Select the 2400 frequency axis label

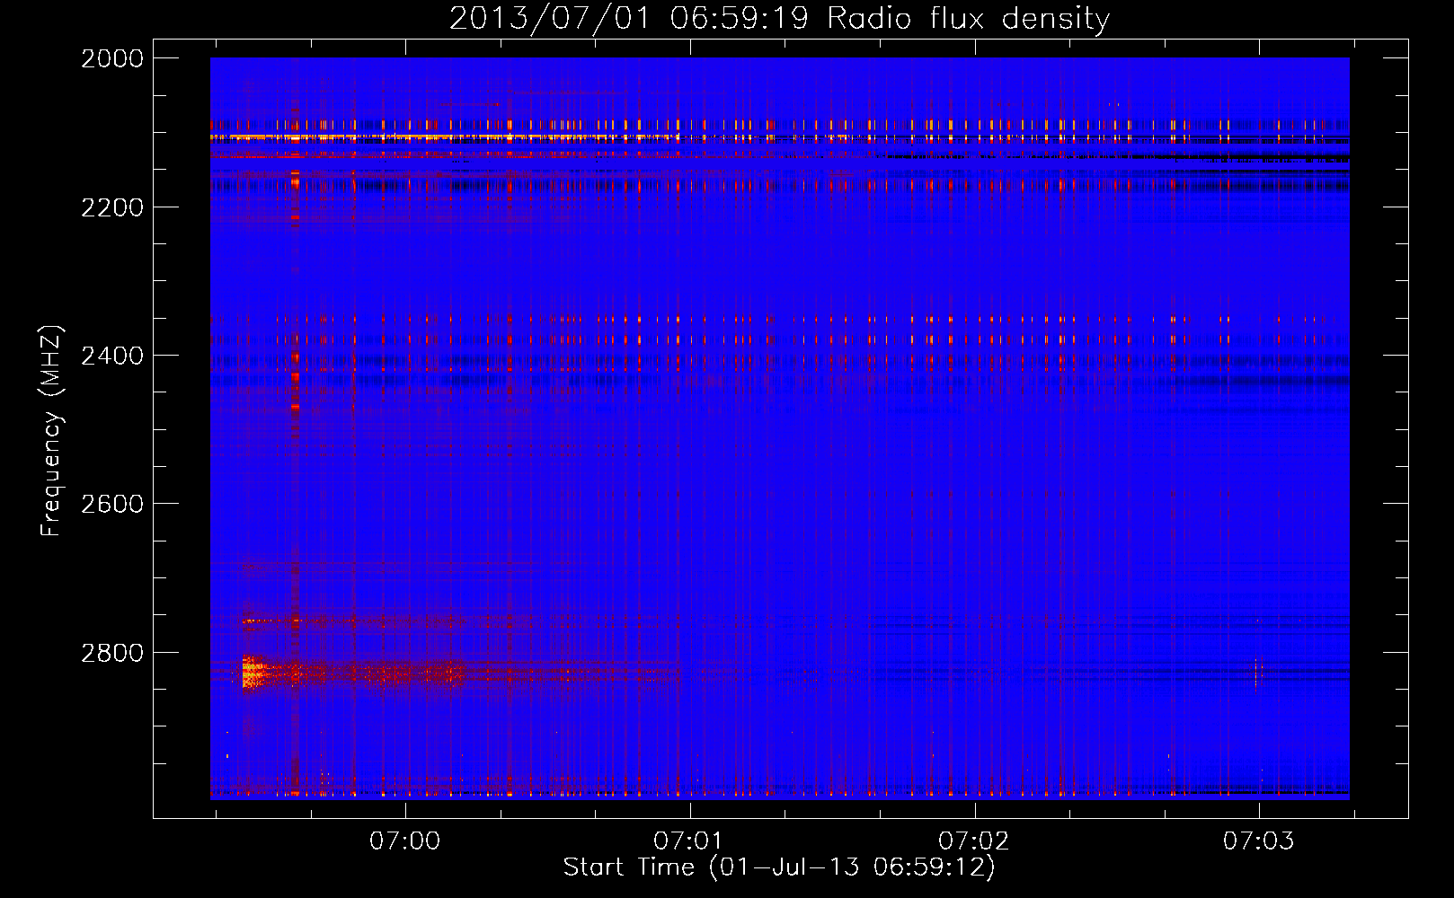pos(112,356)
